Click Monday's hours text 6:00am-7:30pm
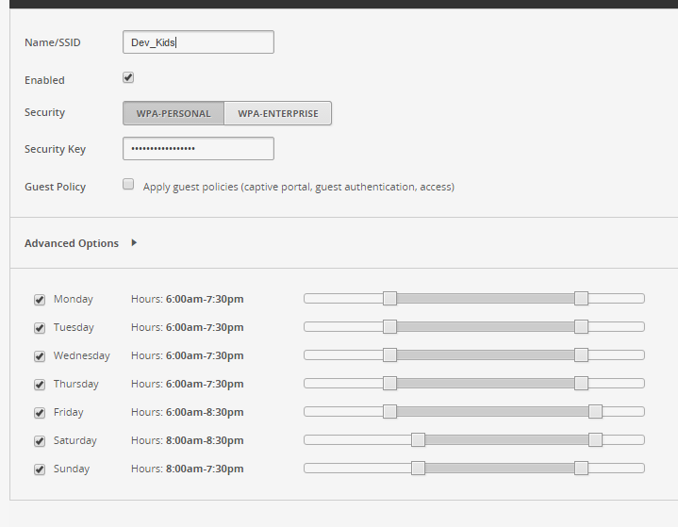The height and width of the screenshot is (527, 678). 205,299
